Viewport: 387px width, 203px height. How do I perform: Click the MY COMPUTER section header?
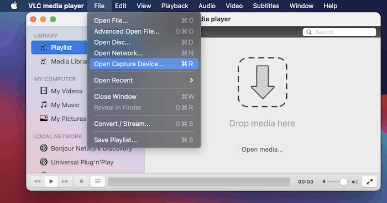(55, 79)
